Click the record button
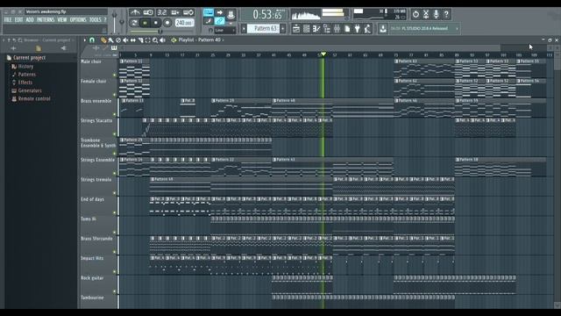The width and height of the screenshot is (561, 316). coord(167,23)
